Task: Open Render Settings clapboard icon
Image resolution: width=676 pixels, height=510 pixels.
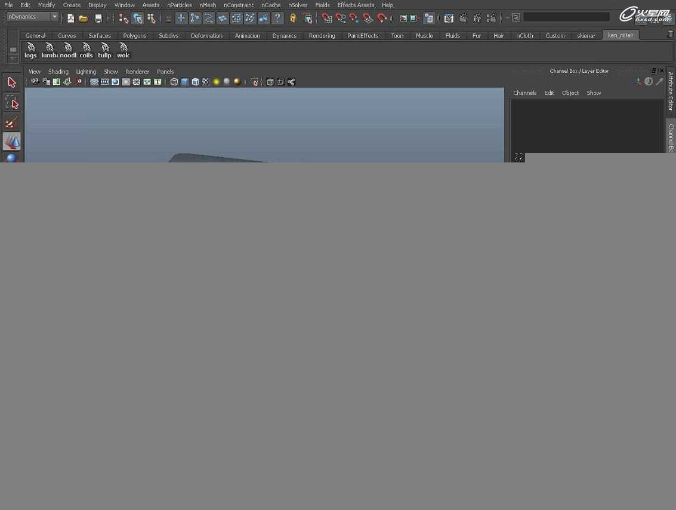Action: click(x=491, y=18)
